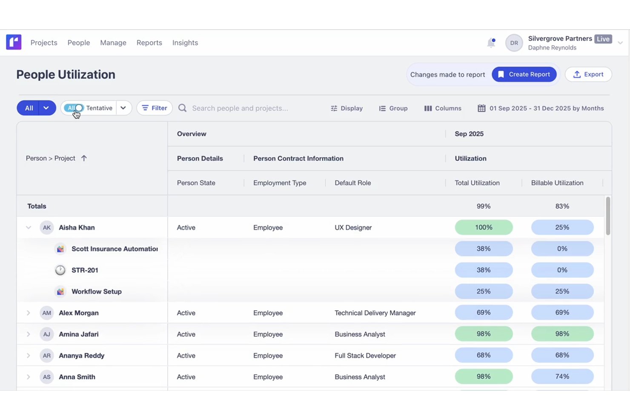Click the Person State column header
The image size is (630, 420).
pos(196,183)
